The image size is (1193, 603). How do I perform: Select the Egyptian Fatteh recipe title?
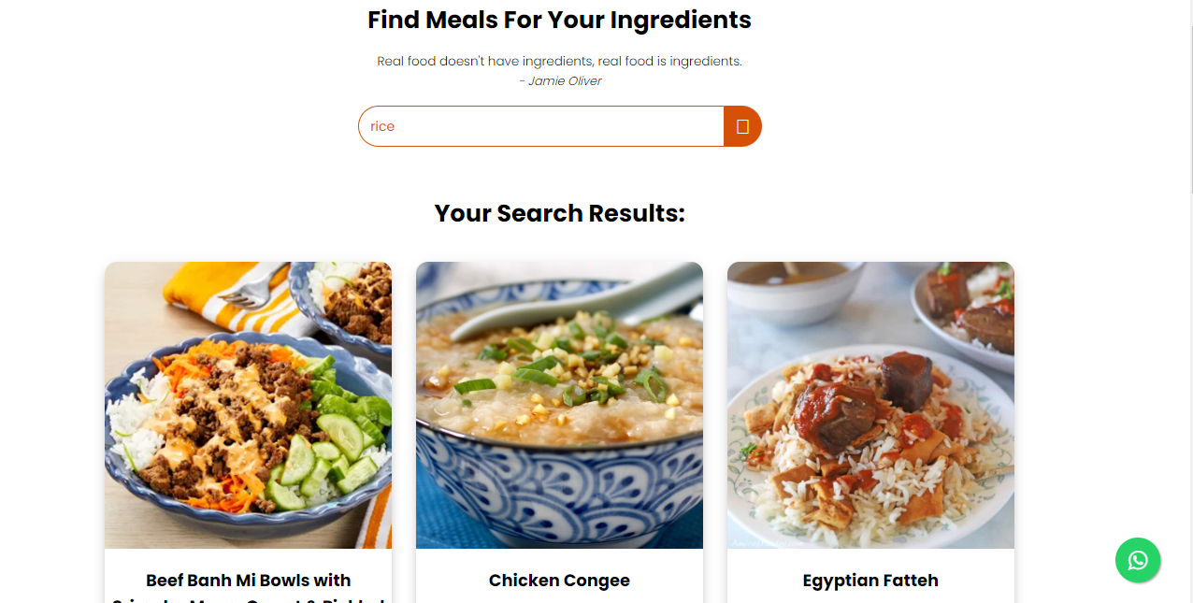[870, 581]
